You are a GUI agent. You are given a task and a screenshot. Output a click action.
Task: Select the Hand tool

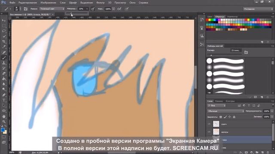(4, 116)
